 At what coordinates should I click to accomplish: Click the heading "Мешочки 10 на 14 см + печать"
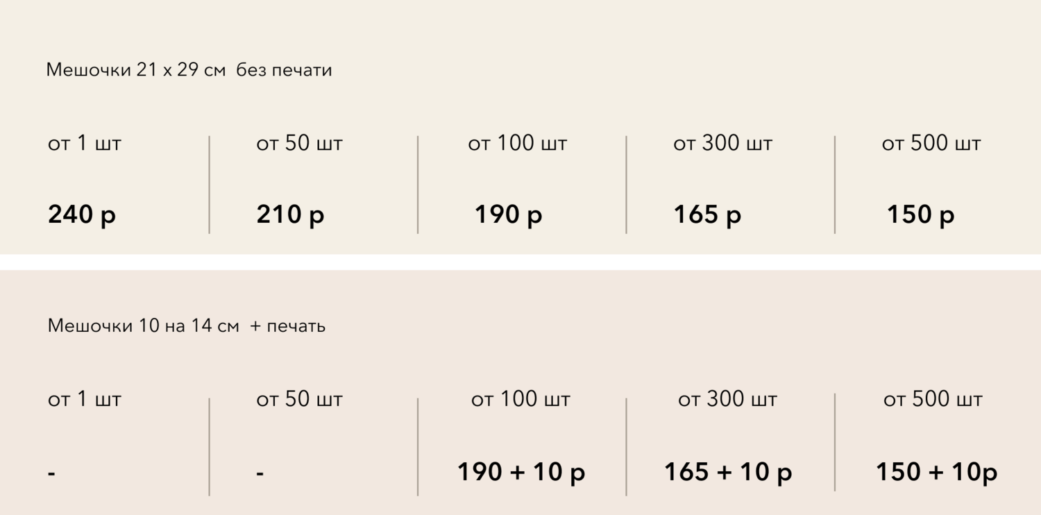186,326
